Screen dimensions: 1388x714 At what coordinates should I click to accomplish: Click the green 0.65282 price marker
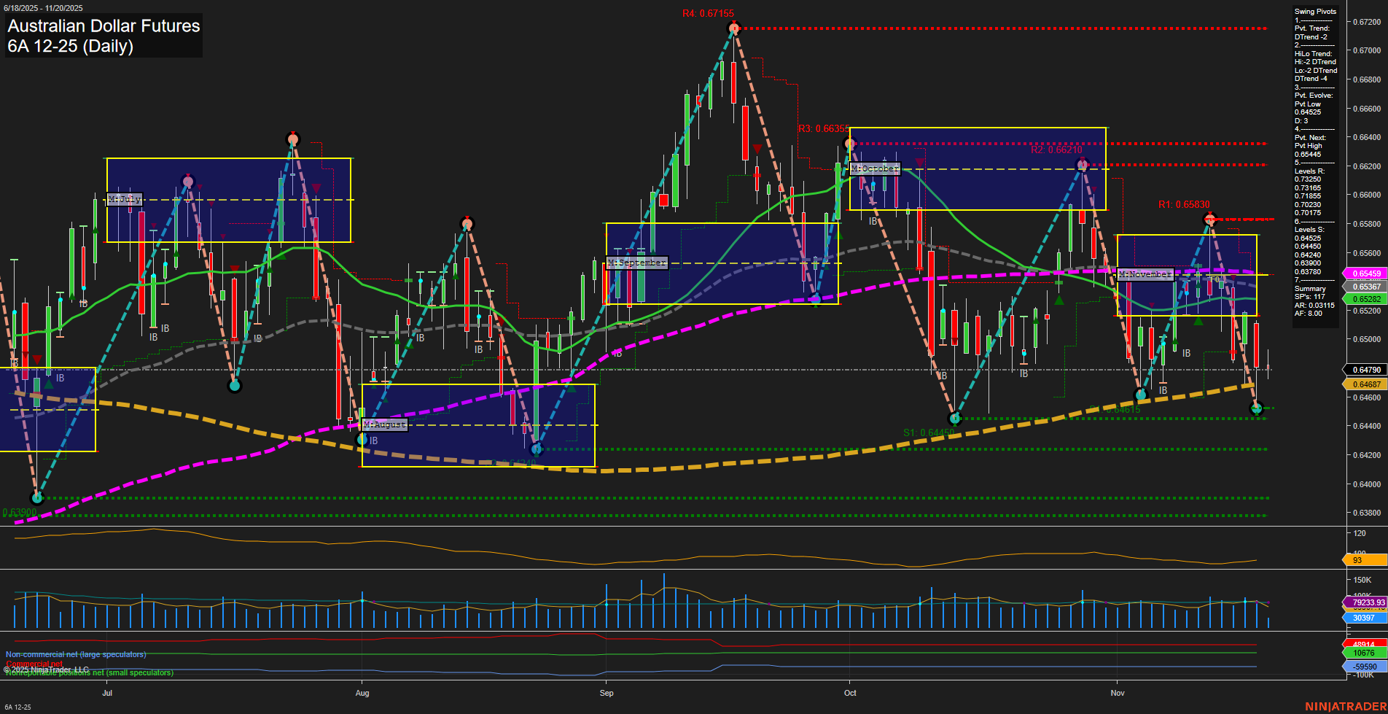[x=1365, y=299]
